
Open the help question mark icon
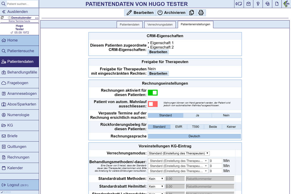click(258, 4)
